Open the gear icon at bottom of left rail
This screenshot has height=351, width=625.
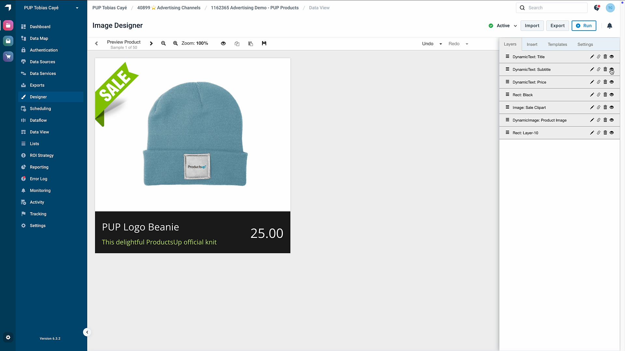8,337
